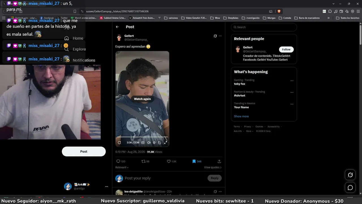Image resolution: width=362 pixels, height=204 pixels.
Task: Expand the bookmarks overflow chevron
Action: click(328, 18)
